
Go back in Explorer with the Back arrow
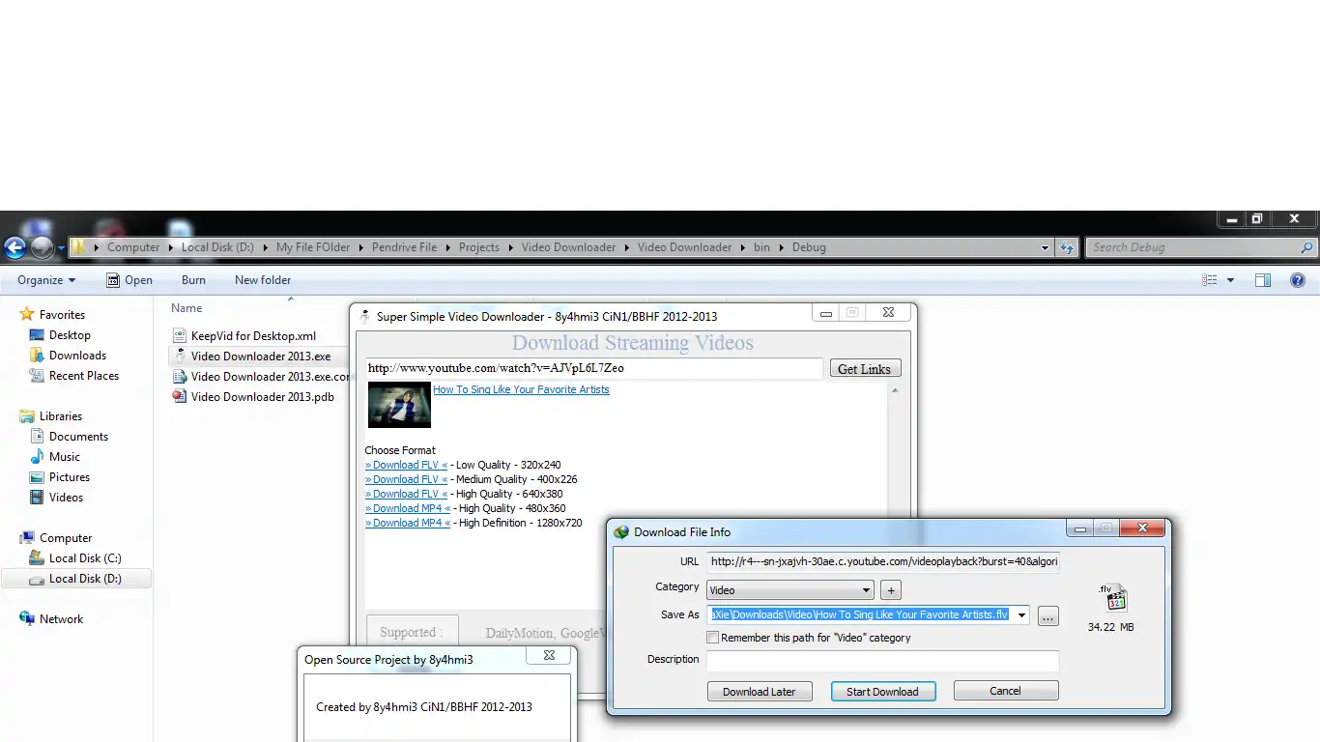[x=14, y=248]
